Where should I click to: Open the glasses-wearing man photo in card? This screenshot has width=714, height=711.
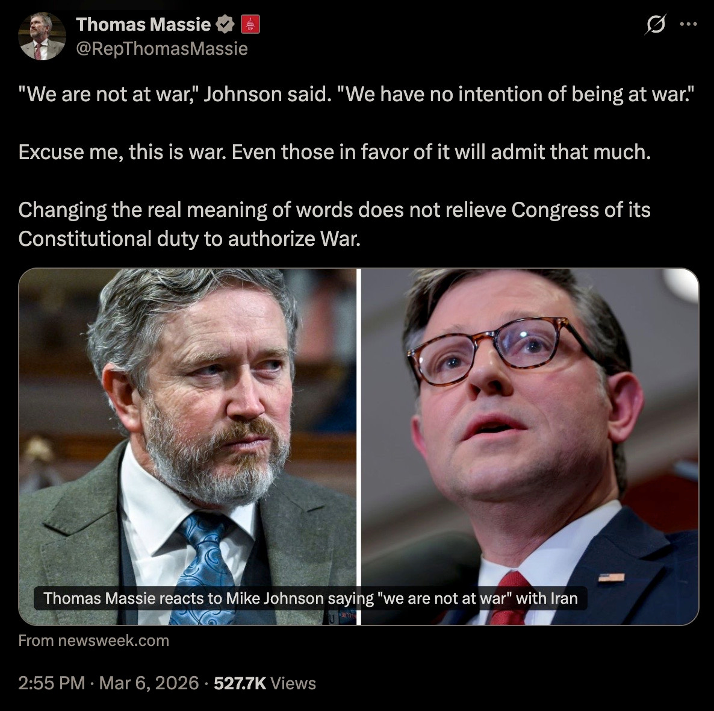tap(530, 446)
